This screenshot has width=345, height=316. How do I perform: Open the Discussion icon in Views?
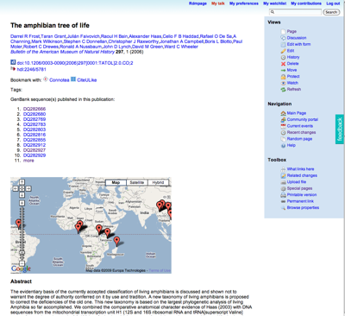pos(283,38)
